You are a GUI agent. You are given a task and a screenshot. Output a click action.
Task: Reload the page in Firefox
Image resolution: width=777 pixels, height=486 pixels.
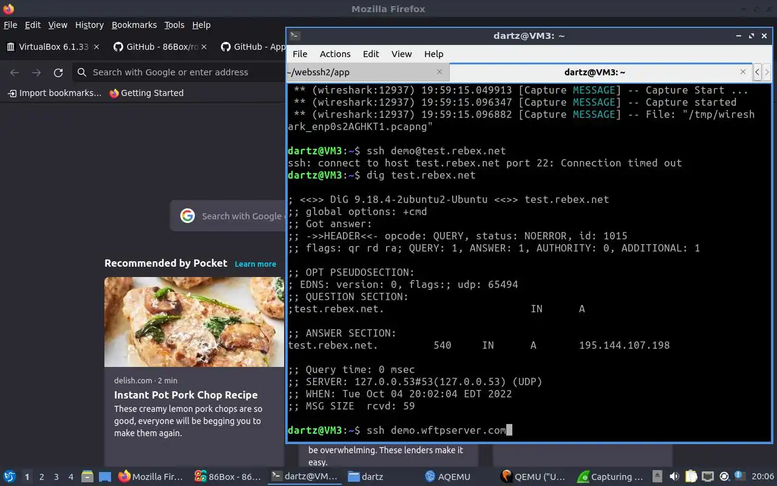(58, 72)
